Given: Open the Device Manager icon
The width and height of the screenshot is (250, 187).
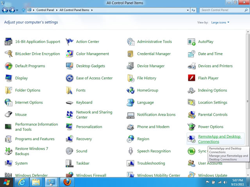Looking at the screenshot, I should pos(130,66).
